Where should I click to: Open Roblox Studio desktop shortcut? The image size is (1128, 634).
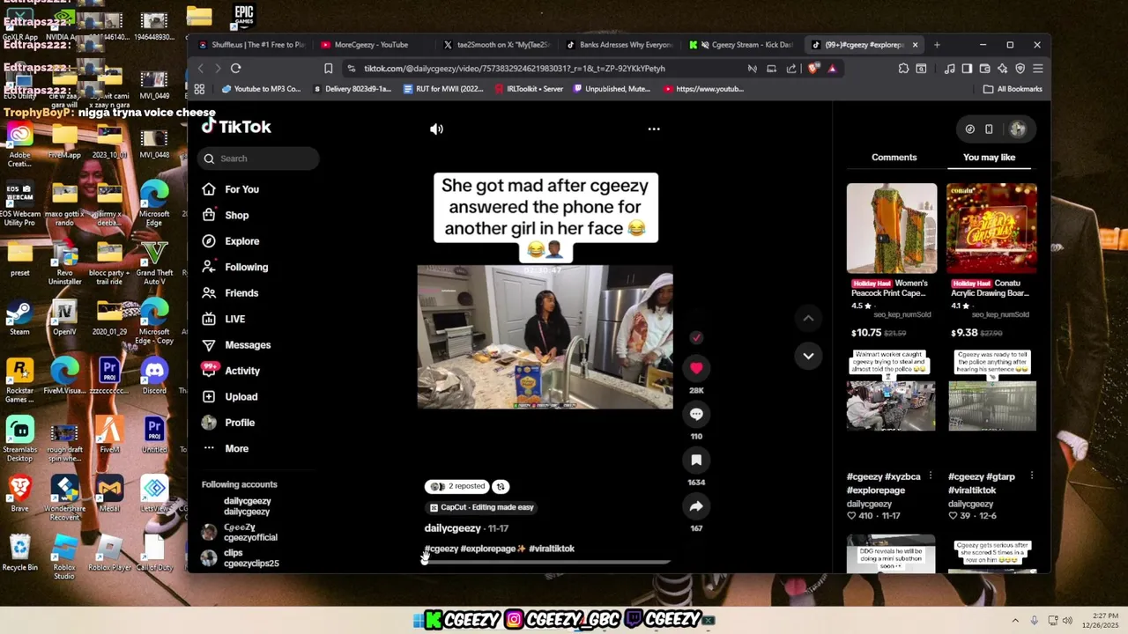[64, 557]
